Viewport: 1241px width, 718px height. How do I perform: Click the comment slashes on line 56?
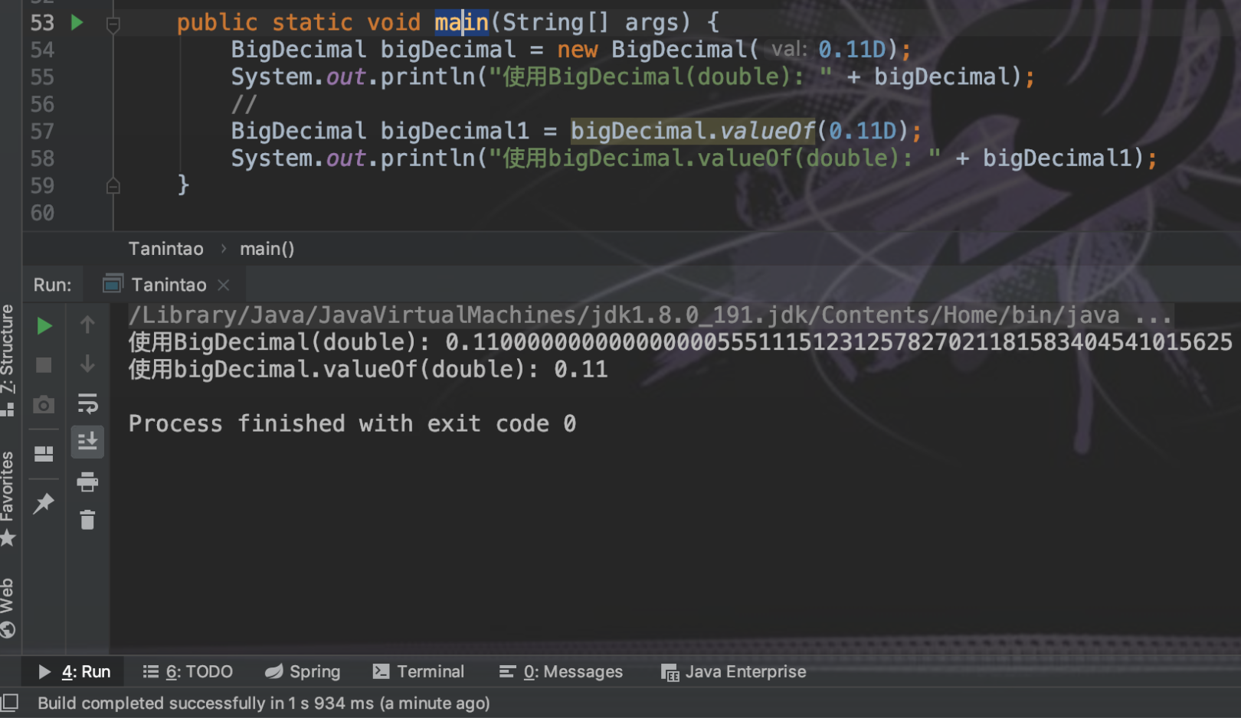pos(244,104)
